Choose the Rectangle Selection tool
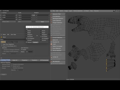 click(58, 18)
